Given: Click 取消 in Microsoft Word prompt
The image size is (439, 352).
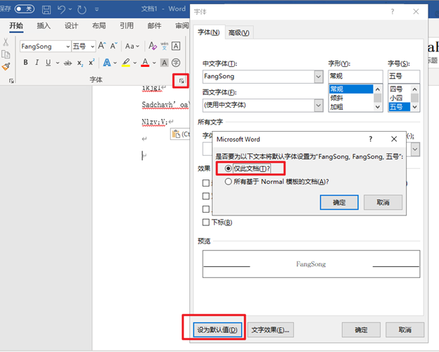Looking at the screenshot, I should (x=383, y=202).
